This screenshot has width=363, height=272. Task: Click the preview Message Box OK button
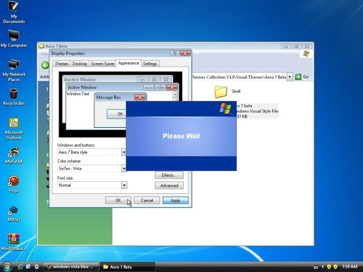116,114
